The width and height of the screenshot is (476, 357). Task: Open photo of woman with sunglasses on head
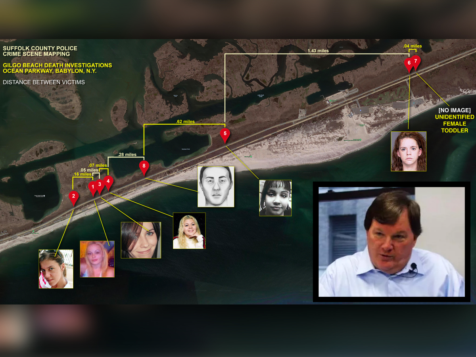pos(56,269)
